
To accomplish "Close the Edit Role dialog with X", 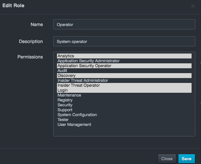I will pos(193,6).
